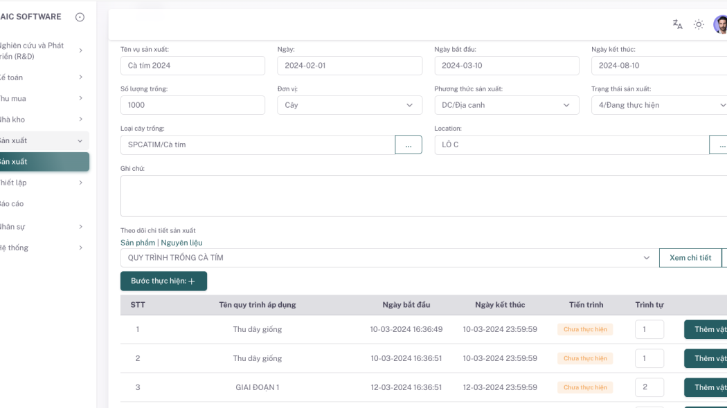Image resolution: width=727 pixels, height=408 pixels.
Task: Click the ellipsis button beside SPCATIM/Cà tím
Action: tap(408, 145)
